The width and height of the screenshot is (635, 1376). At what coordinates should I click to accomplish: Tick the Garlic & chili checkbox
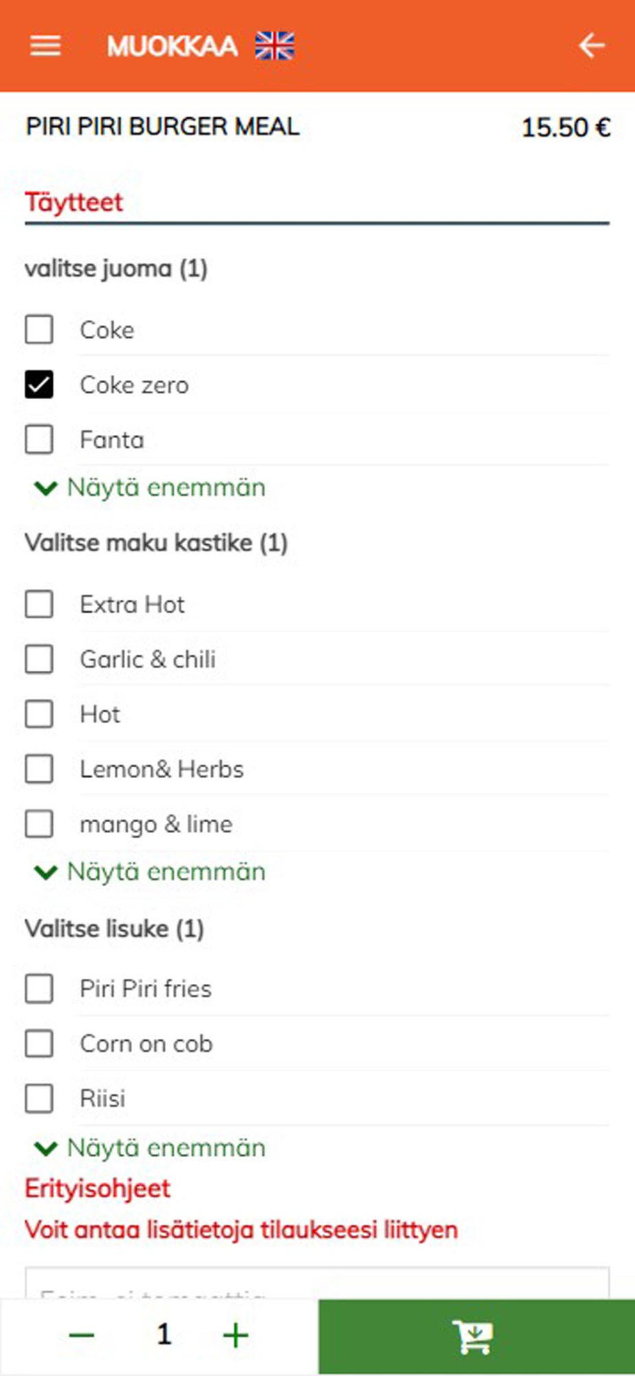[39, 660]
